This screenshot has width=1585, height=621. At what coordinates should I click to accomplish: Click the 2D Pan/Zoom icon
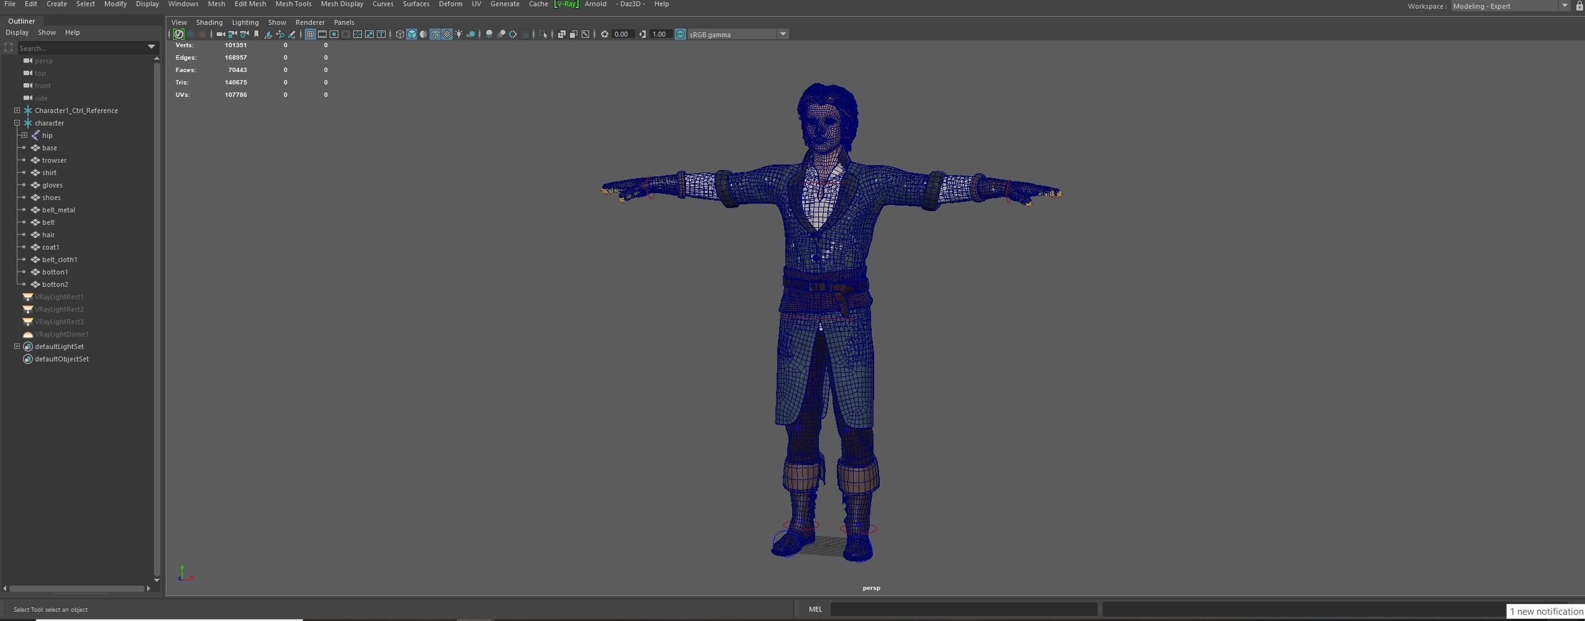280,34
